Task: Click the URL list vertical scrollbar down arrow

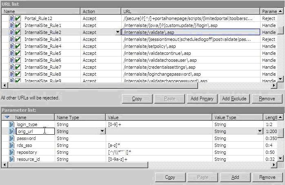Action: [280, 79]
